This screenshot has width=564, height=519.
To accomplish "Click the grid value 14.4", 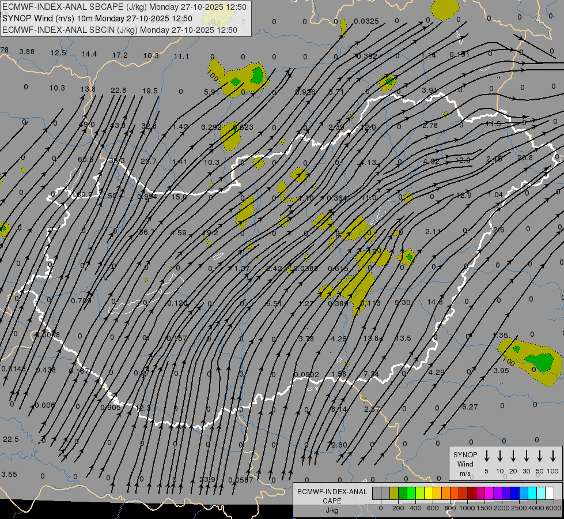I will tap(89, 54).
